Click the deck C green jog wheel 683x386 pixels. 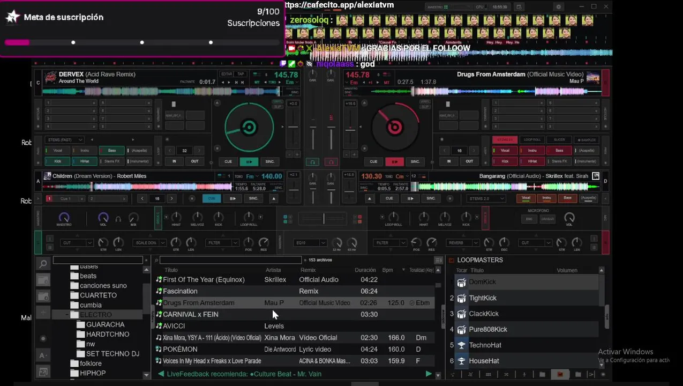tap(249, 128)
